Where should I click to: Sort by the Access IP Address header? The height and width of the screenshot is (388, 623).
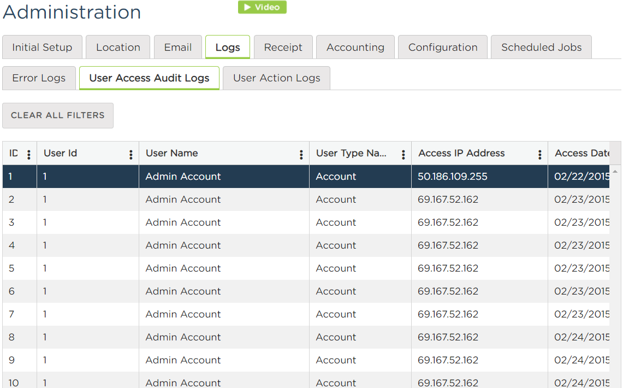point(462,153)
